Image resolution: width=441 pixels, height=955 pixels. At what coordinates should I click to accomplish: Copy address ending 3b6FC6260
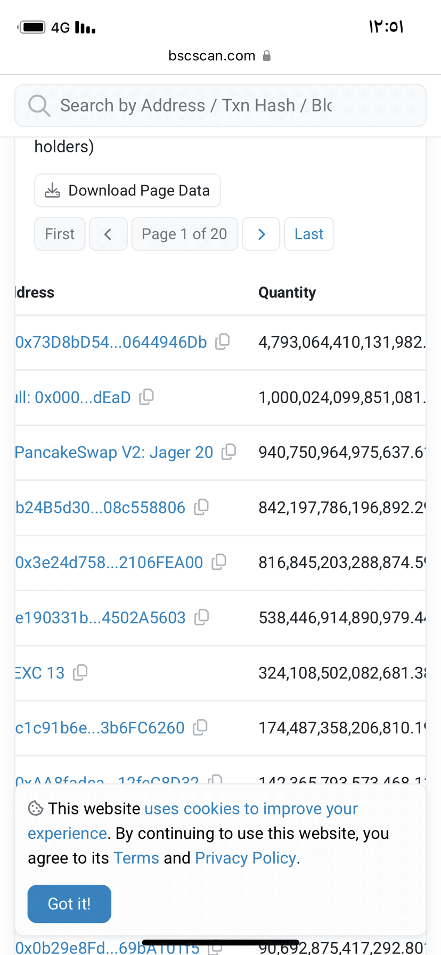pos(200,728)
